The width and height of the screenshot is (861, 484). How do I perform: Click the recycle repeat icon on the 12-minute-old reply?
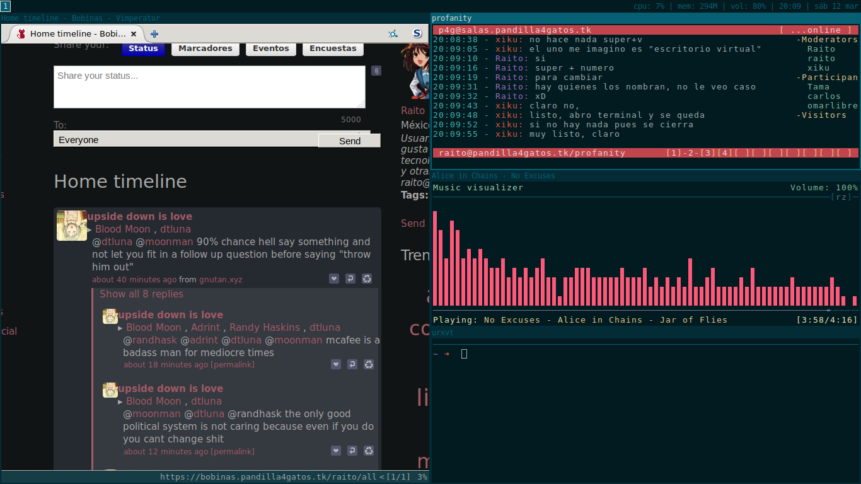(x=369, y=451)
